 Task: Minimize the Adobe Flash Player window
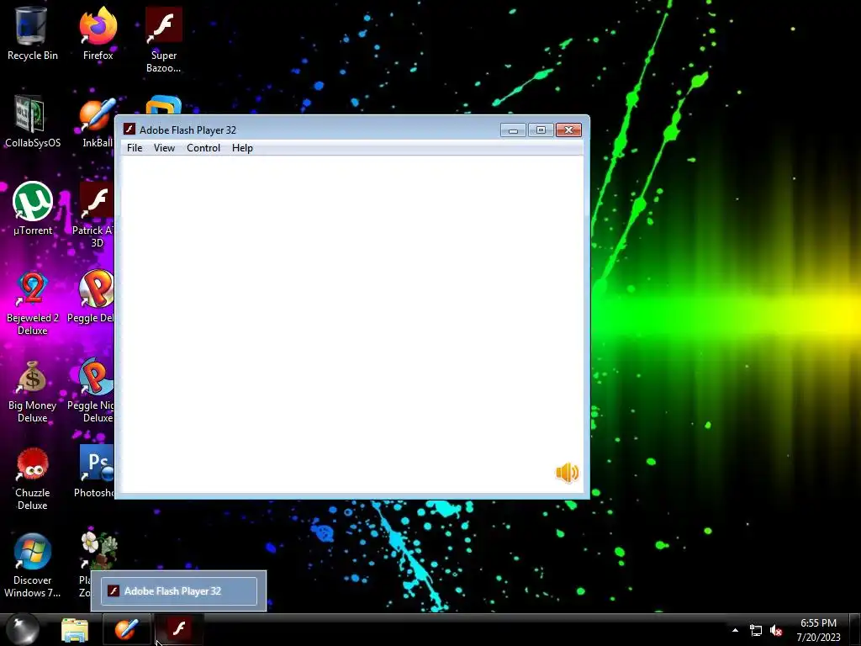pyautogui.click(x=513, y=130)
